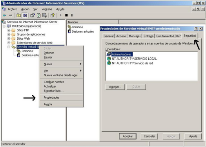Viewport: 206px width, 147px height.
Task: Switch to the Entrega tab
Action: (148, 36)
